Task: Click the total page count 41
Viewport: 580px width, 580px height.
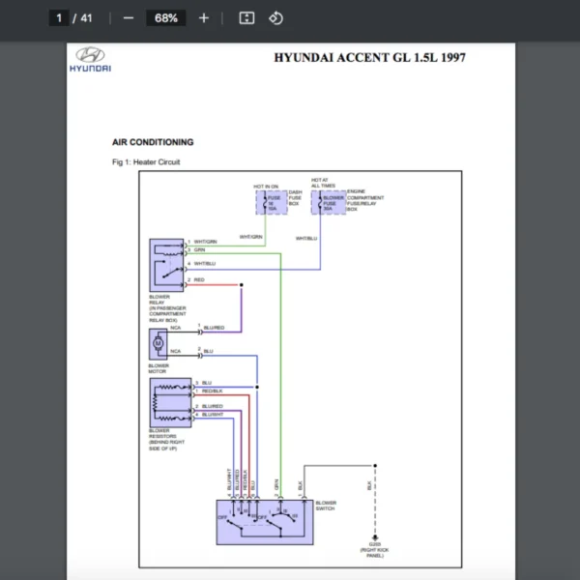Action: tap(86, 18)
